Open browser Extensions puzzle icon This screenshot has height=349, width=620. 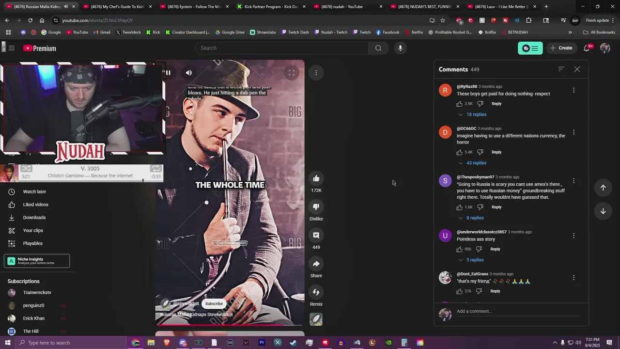point(528,20)
